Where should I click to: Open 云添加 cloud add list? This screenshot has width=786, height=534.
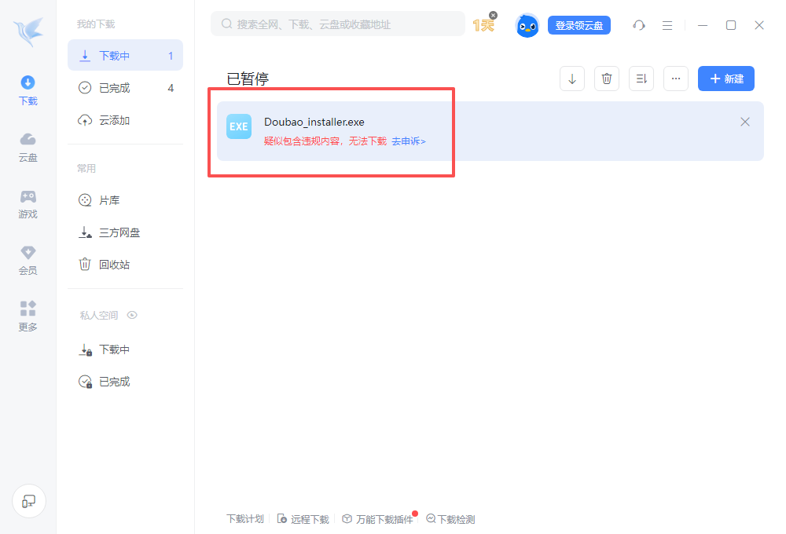pos(125,120)
